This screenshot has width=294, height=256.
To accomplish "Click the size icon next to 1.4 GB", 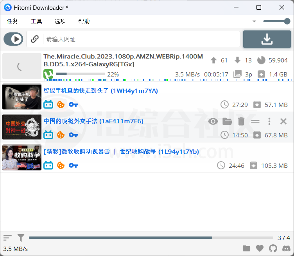I will tap(261, 74).
